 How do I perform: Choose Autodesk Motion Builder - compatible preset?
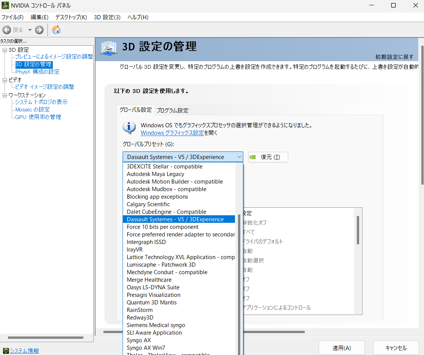click(x=179, y=182)
